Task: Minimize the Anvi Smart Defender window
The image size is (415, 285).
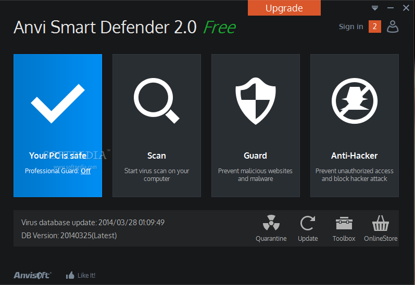Action: click(391, 8)
